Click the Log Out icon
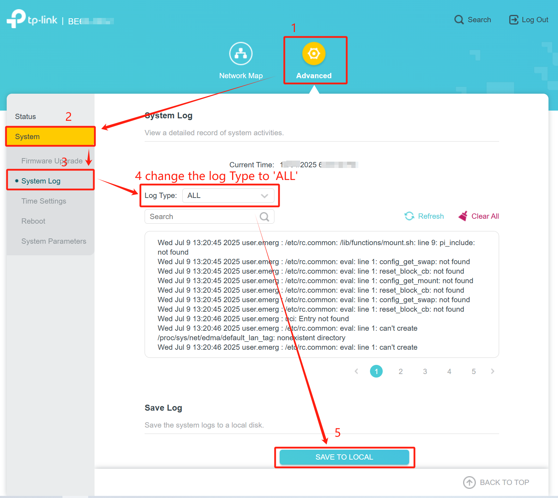 [x=514, y=20]
